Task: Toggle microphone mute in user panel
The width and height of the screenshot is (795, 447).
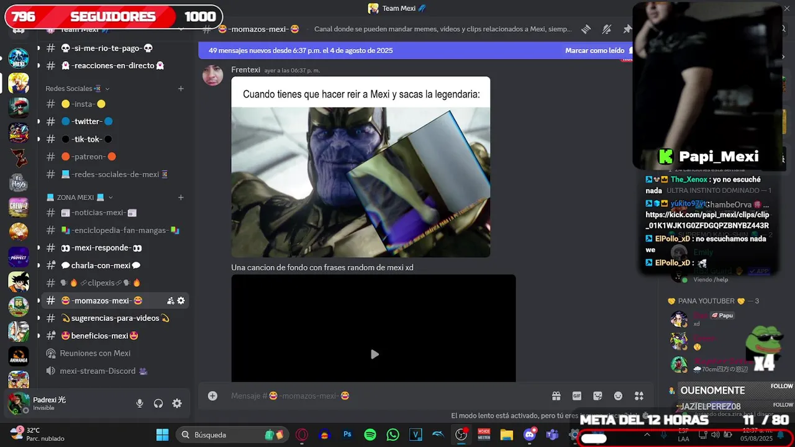Action: (x=140, y=404)
